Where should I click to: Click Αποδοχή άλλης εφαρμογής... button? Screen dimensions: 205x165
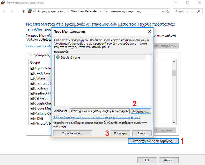coord(153,141)
